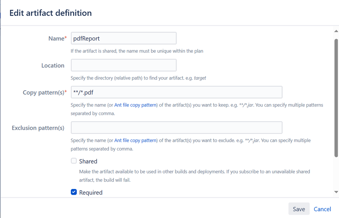
Task: Open Ant file copy pattern link under Copy pattern(s)
Action: pyautogui.click(x=135, y=105)
